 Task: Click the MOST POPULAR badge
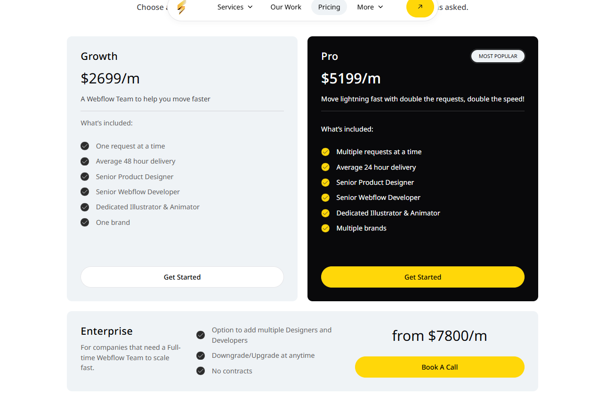[498, 56]
